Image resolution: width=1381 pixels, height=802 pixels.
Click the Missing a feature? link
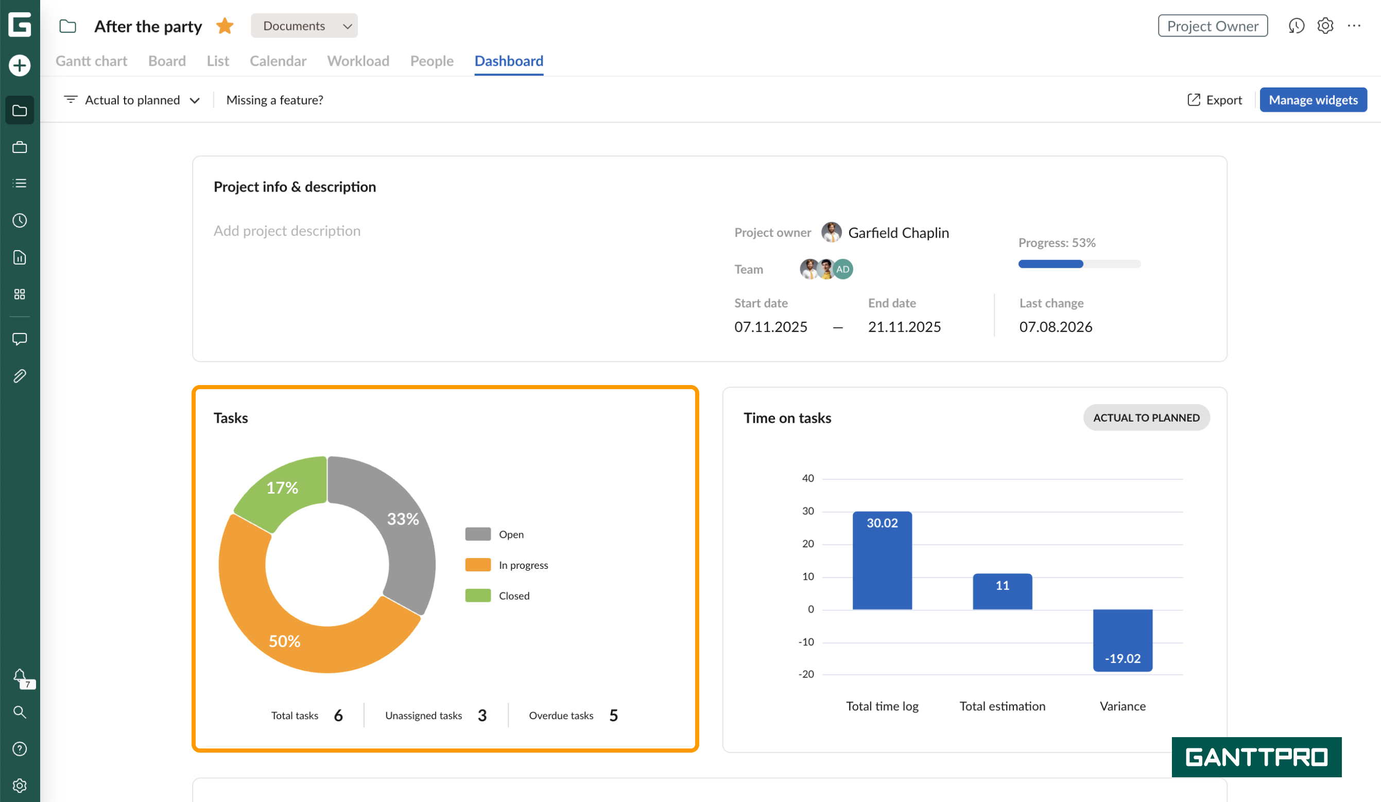(274, 100)
